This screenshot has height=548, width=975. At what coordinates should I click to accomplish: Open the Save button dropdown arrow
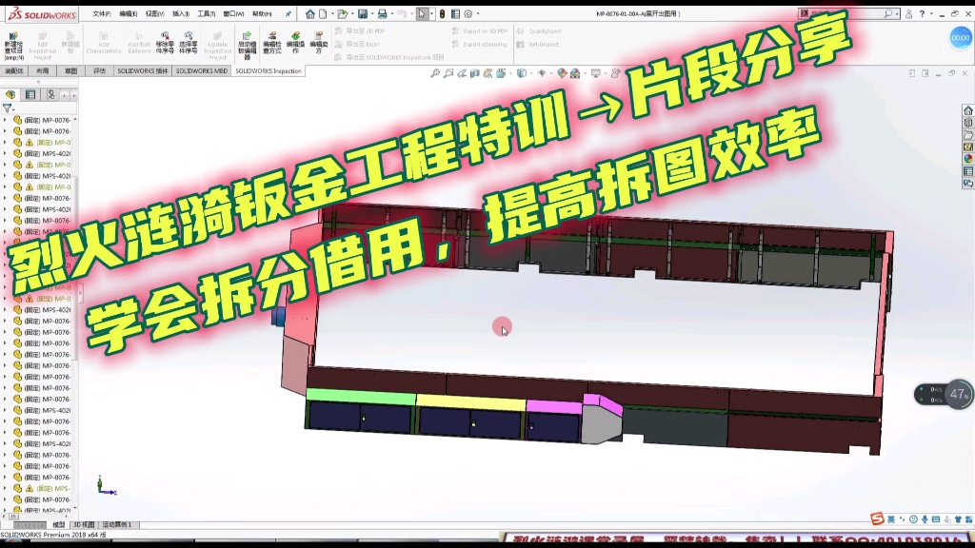pos(370,14)
